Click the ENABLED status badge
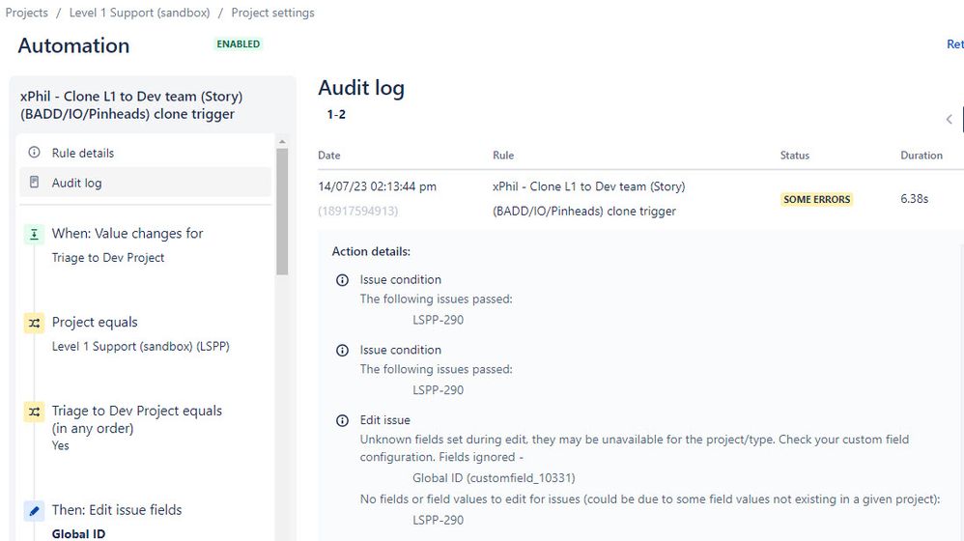This screenshot has width=964, height=541. coord(238,44)
